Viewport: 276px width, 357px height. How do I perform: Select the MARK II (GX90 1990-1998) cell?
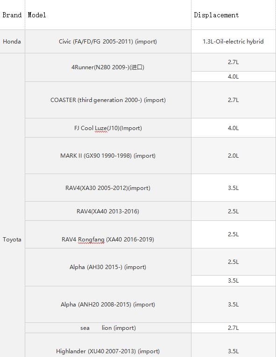[108, 156]
